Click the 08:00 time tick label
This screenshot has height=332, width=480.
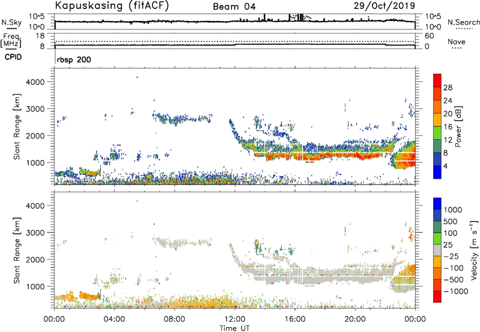point(174,319)
